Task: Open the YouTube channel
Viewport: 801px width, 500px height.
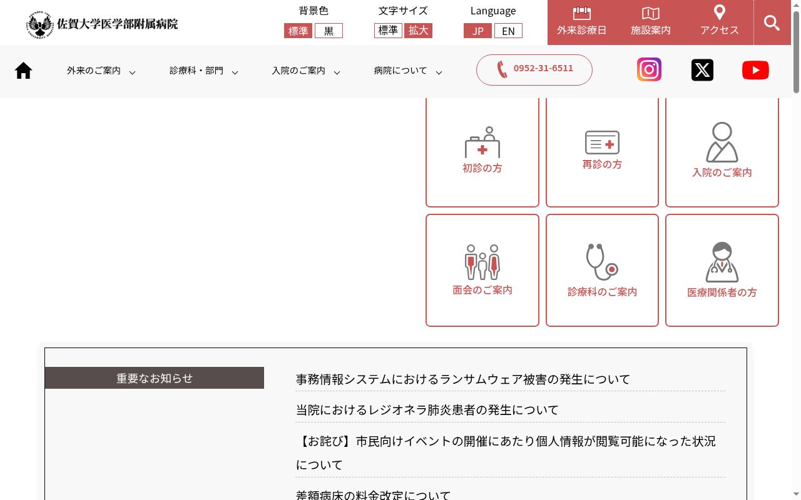Action: pyautogui.click(x=755, y=70)
